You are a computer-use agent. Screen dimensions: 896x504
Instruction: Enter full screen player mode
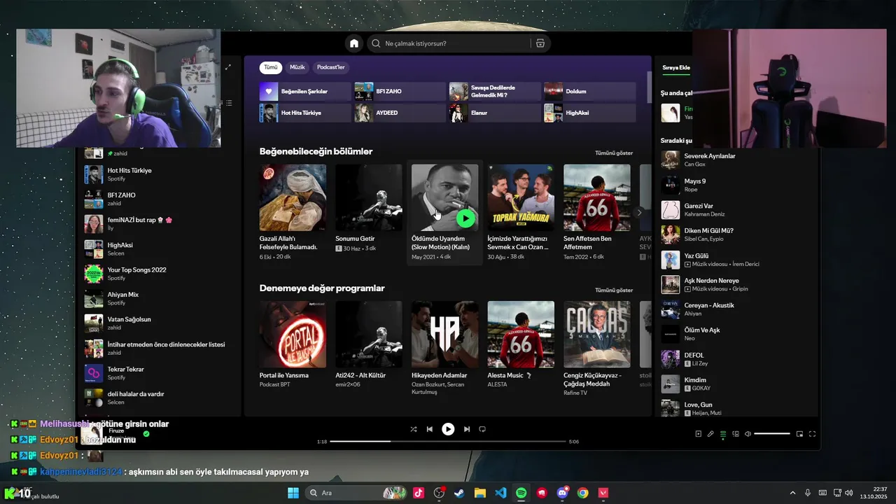click(813, 434)
